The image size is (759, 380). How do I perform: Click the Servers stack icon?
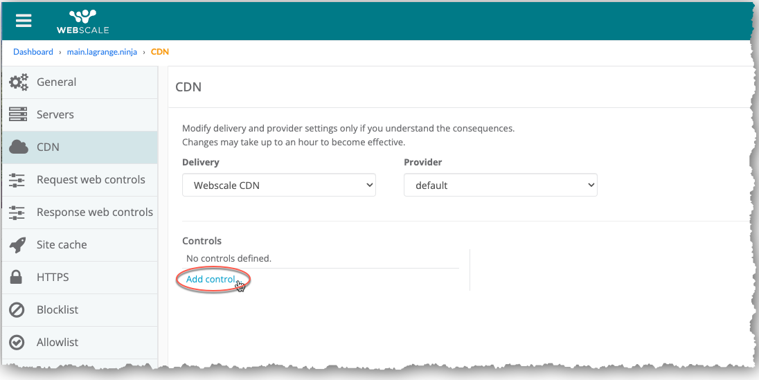coord(18,114)
